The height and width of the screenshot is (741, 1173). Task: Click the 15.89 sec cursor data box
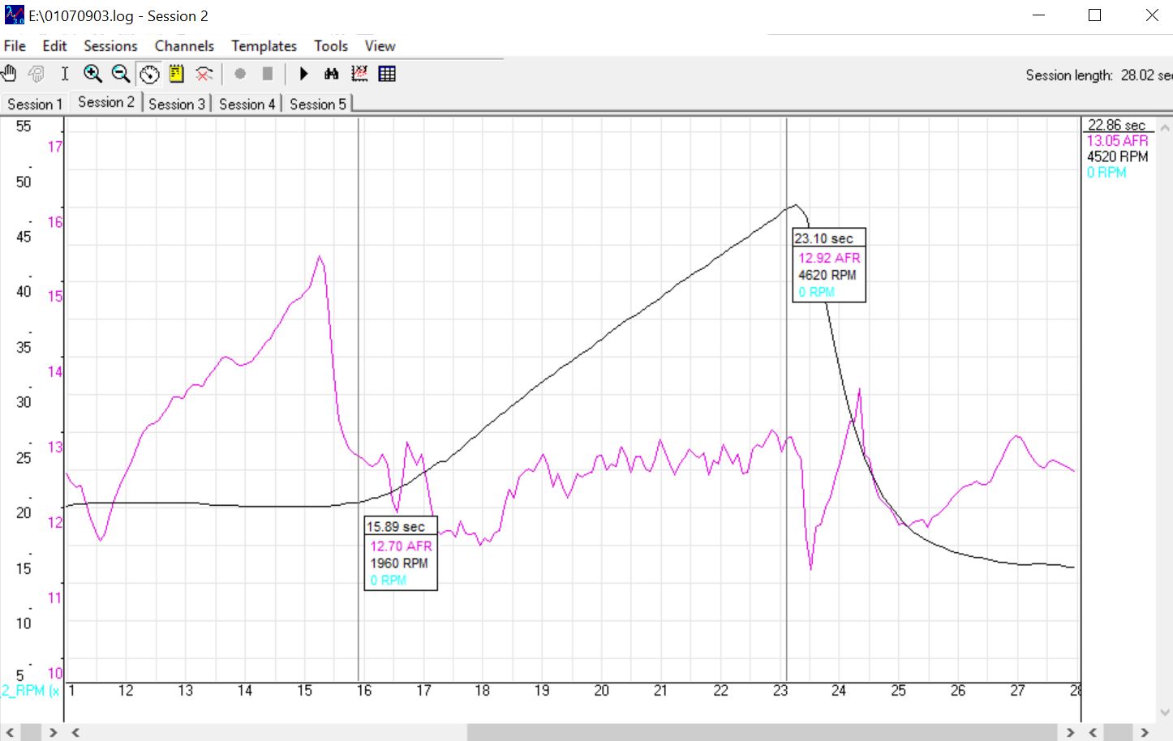(401, 553)
